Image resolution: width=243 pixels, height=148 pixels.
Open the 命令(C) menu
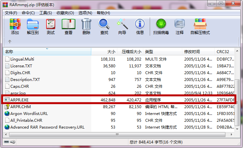[28, 13]
